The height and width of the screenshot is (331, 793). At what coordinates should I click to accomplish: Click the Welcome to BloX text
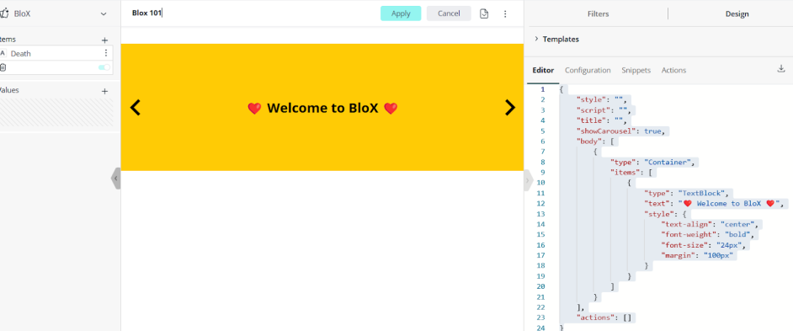coord(322,108)
